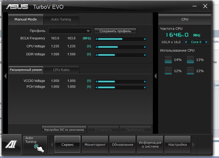This screenshot has height=158, width=219.
Task: Open the Сервис menu button
Action: (68, 144)
